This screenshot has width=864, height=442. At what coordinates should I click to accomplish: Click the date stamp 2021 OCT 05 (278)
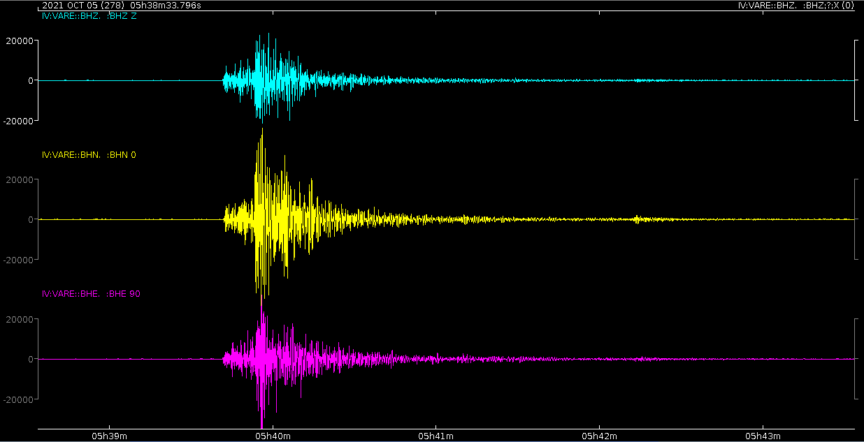click(85, 6)
